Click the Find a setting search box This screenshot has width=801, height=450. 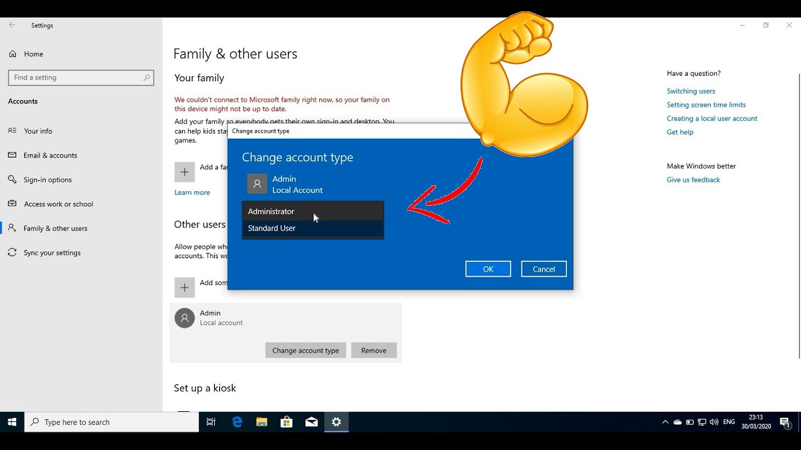(x=81, y=77)
